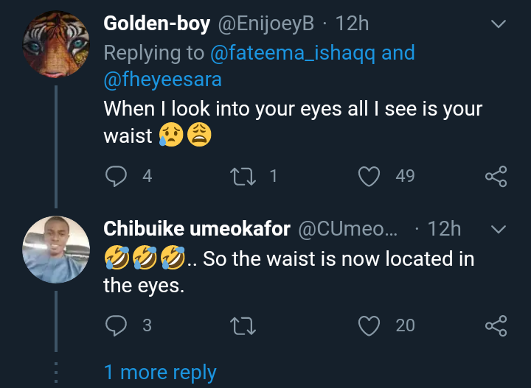Share Chibuike umeokafor's tweet

(496, 325)
